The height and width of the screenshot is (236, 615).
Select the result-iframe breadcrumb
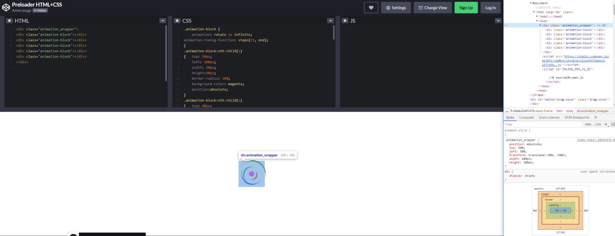(531, 111)
